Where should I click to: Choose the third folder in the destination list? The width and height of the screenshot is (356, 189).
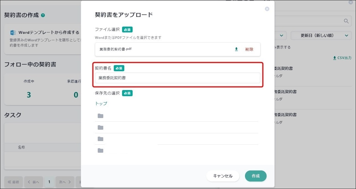(100, 139)
